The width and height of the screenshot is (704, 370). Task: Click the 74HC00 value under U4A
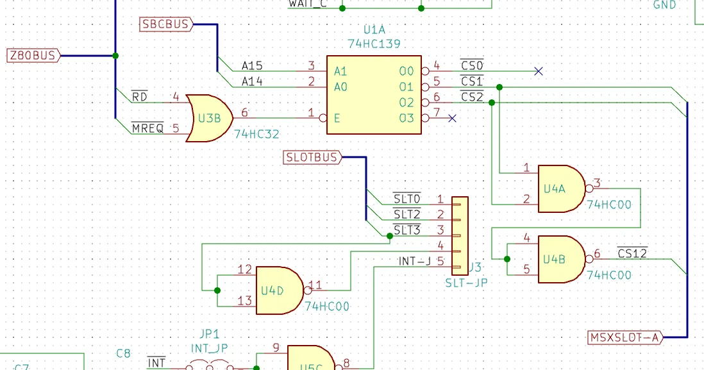click(609, 205)
